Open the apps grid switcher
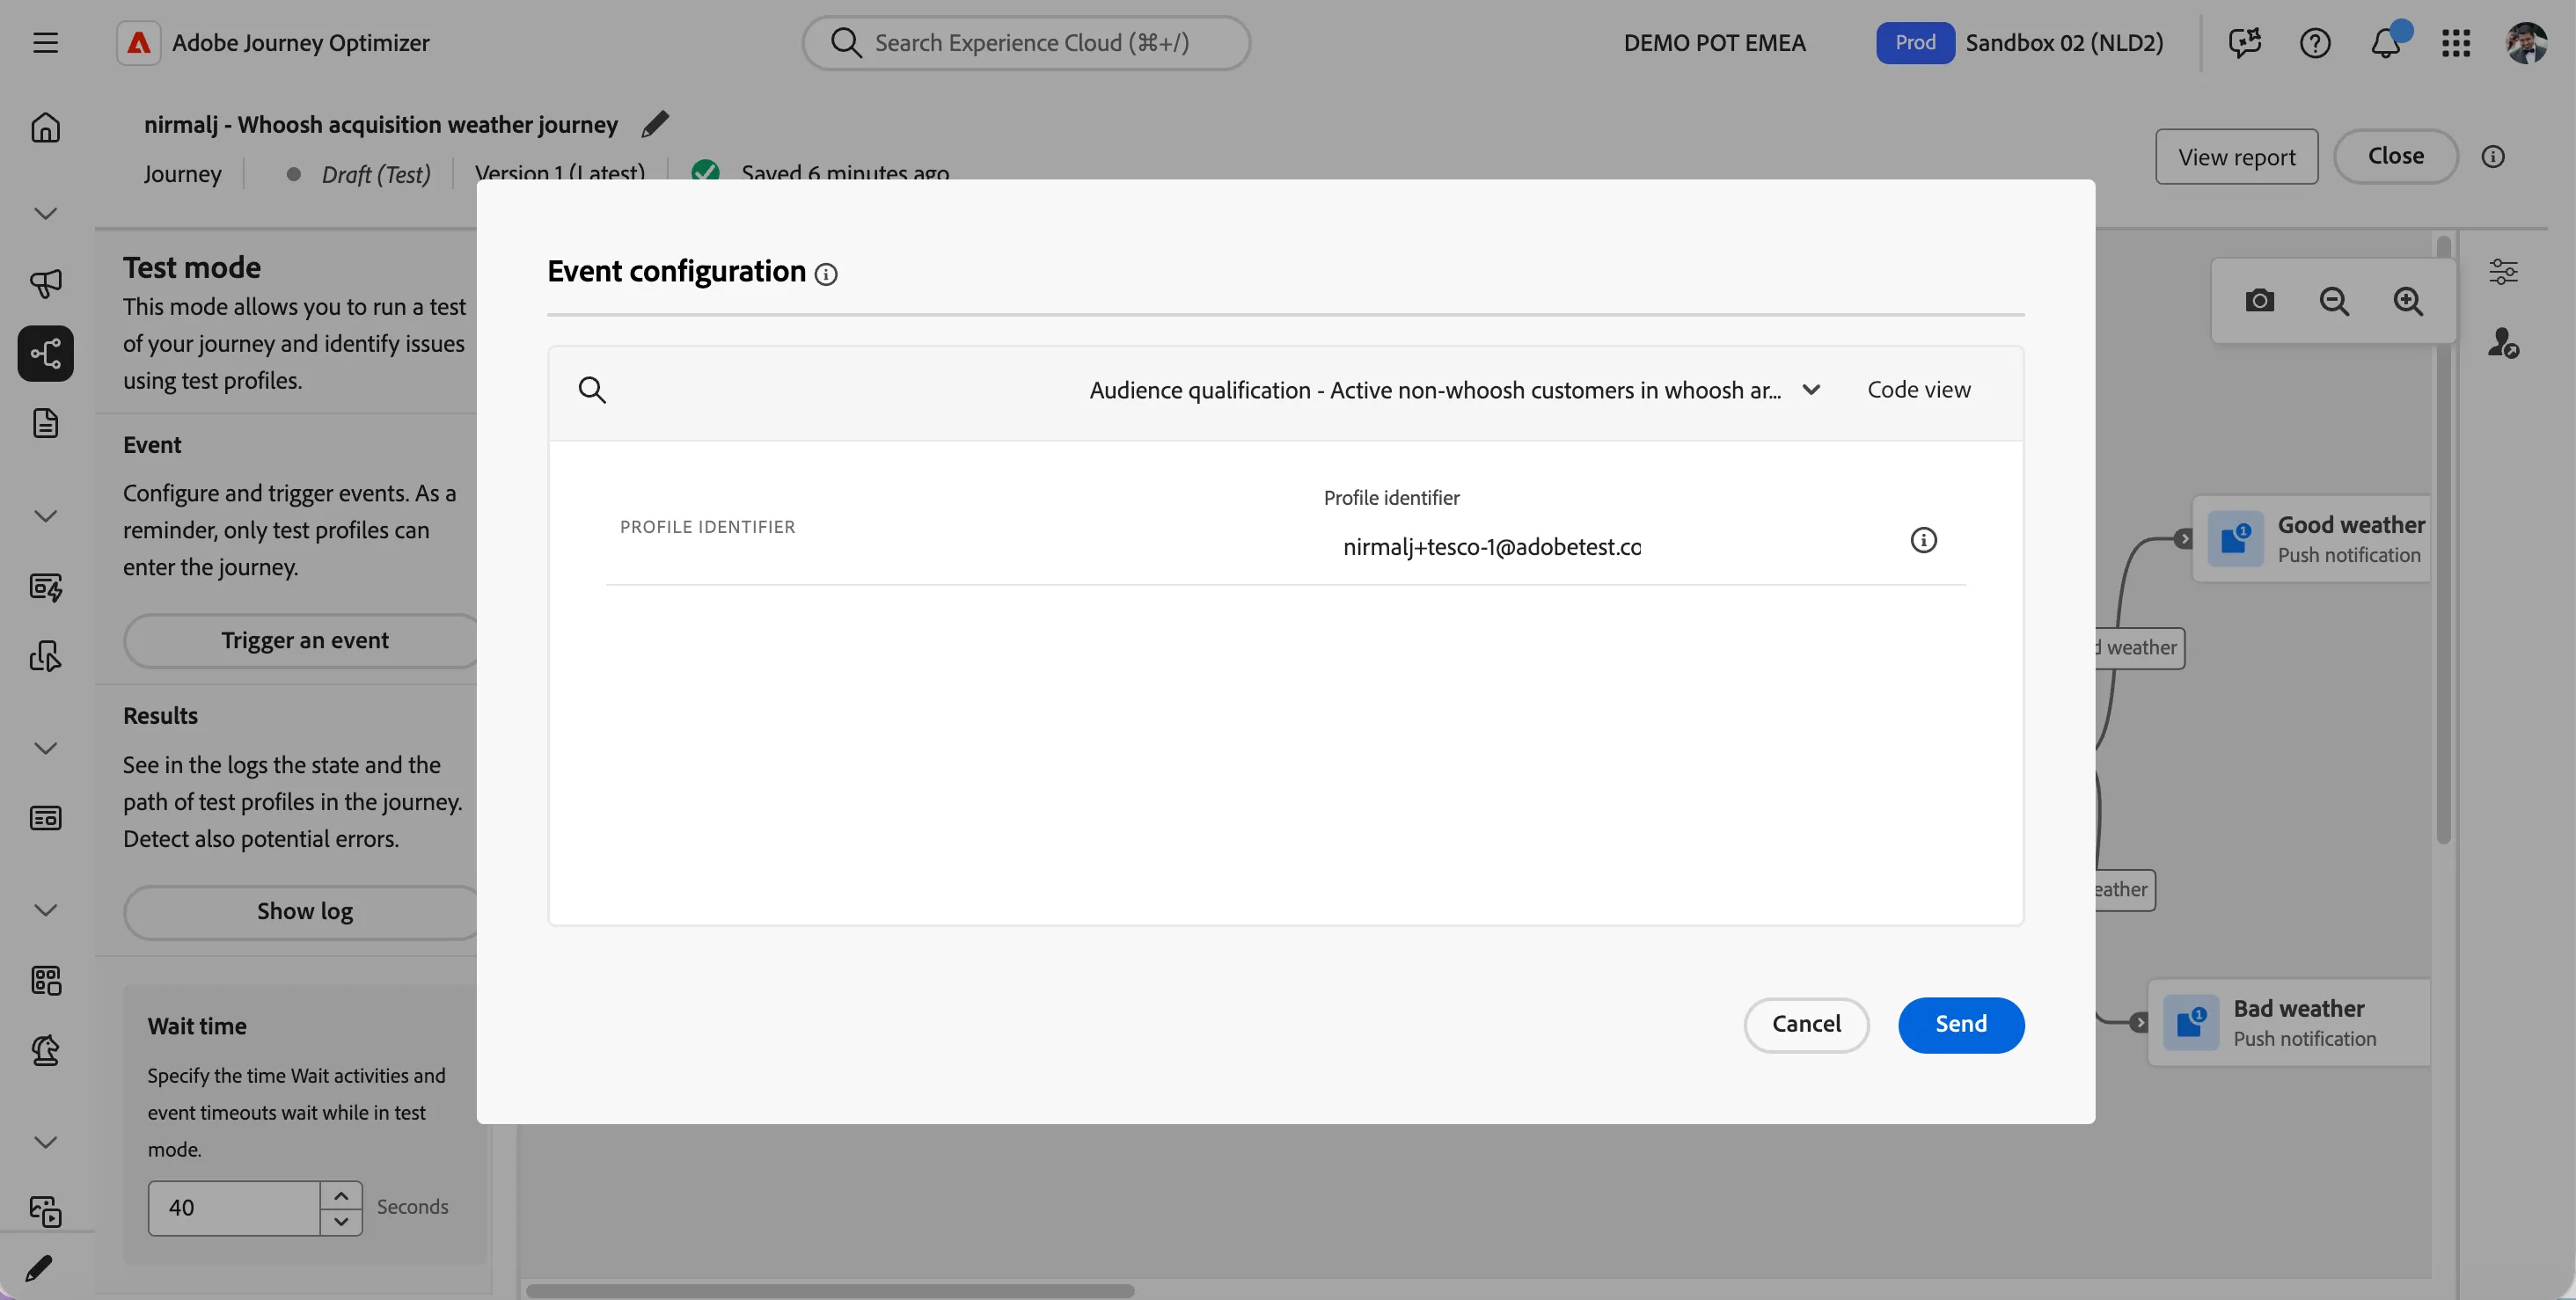The height and width of the screenshot is (1300, 2576). pyautogui.click(x=2456, y=43)
